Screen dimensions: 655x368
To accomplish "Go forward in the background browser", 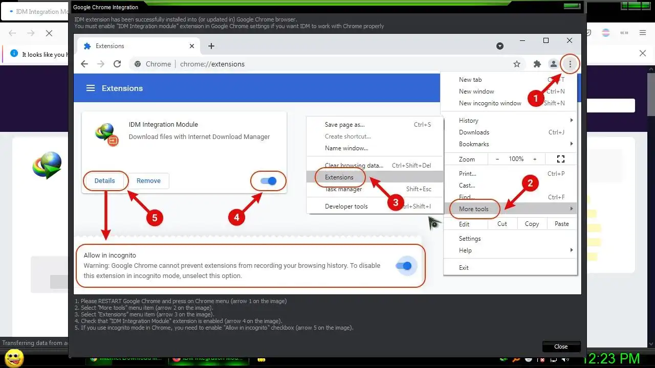I will (x=31, y=33).
